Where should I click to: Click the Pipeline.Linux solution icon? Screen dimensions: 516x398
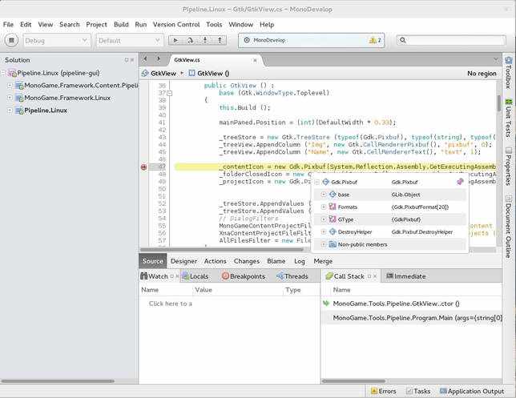pos(13,73)
